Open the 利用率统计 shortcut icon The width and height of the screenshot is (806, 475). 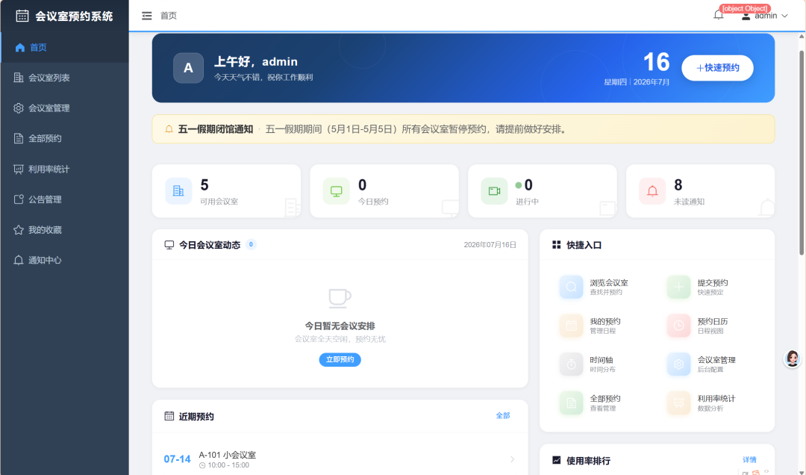tap(678, 403)
